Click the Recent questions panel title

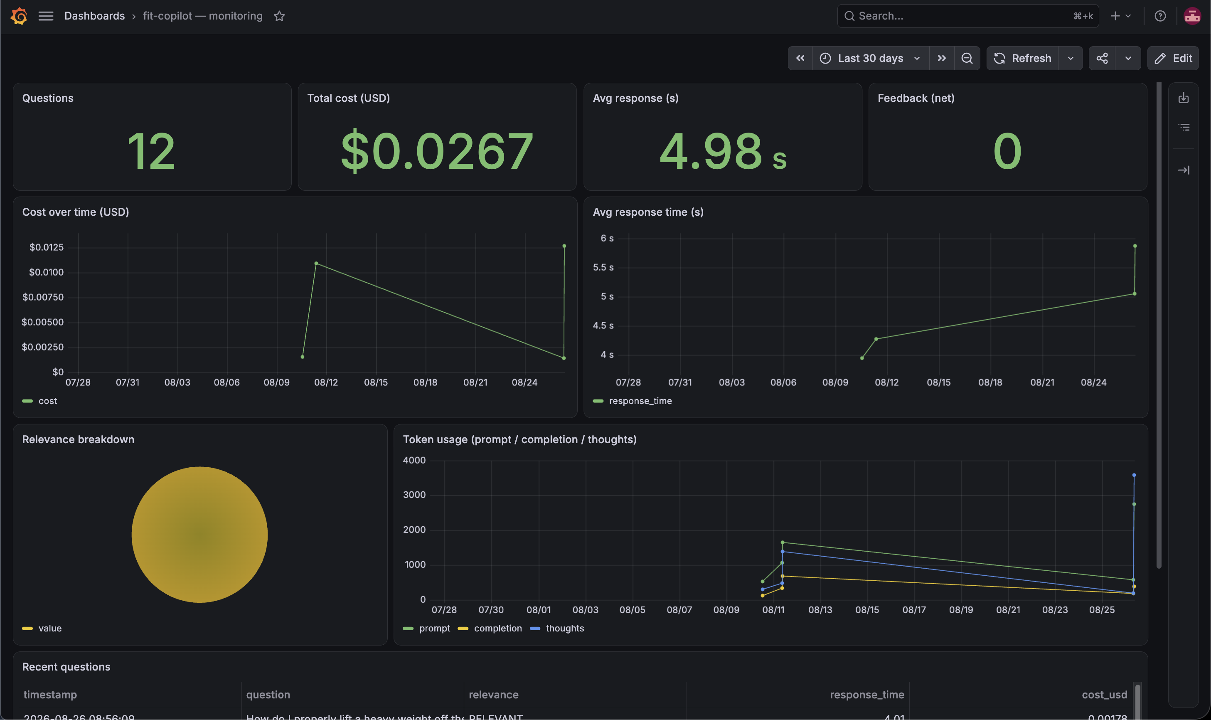66,667
